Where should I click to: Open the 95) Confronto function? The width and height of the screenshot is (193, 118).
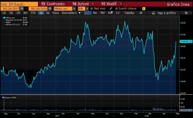53,4
